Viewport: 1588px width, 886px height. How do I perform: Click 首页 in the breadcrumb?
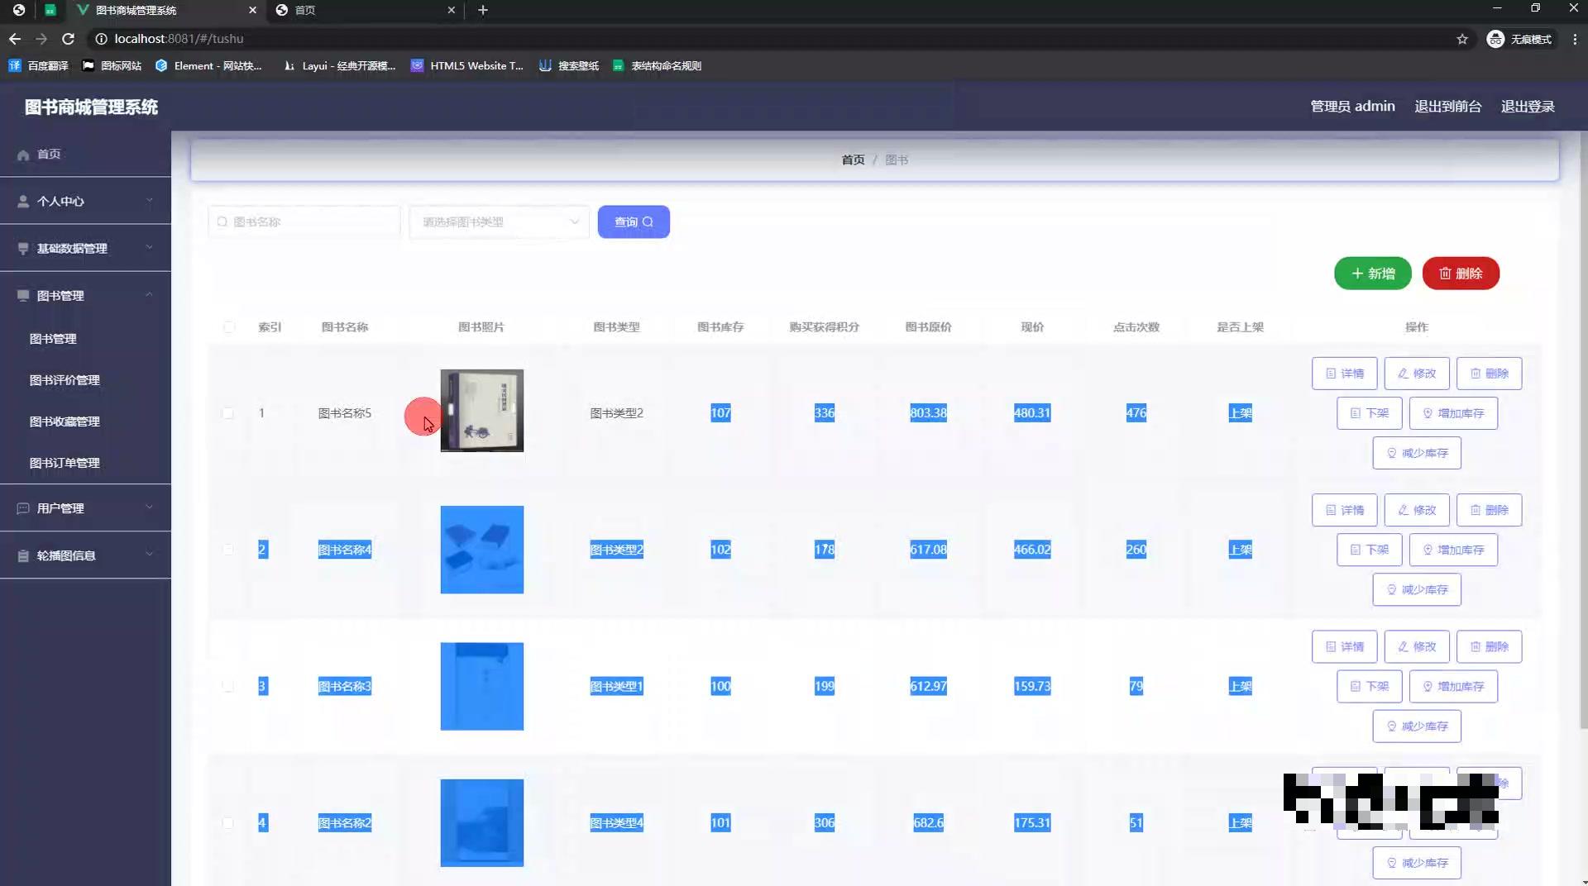click(853, 160)
